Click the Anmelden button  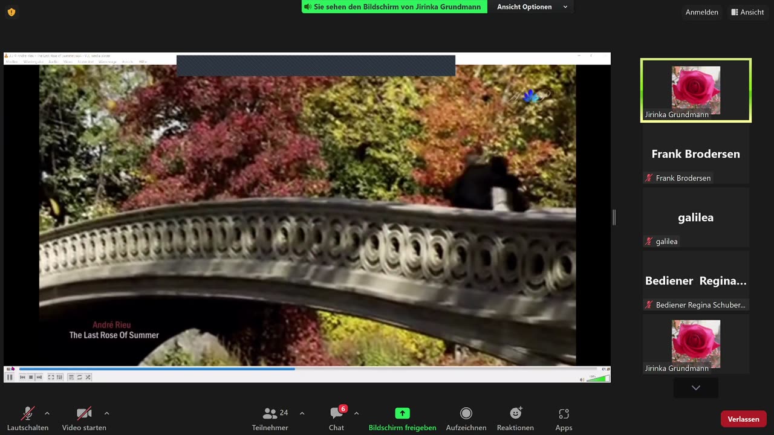tap(701, 12)
